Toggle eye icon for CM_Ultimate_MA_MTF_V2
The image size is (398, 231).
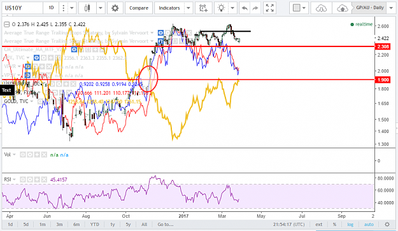(x=74, y=50)
